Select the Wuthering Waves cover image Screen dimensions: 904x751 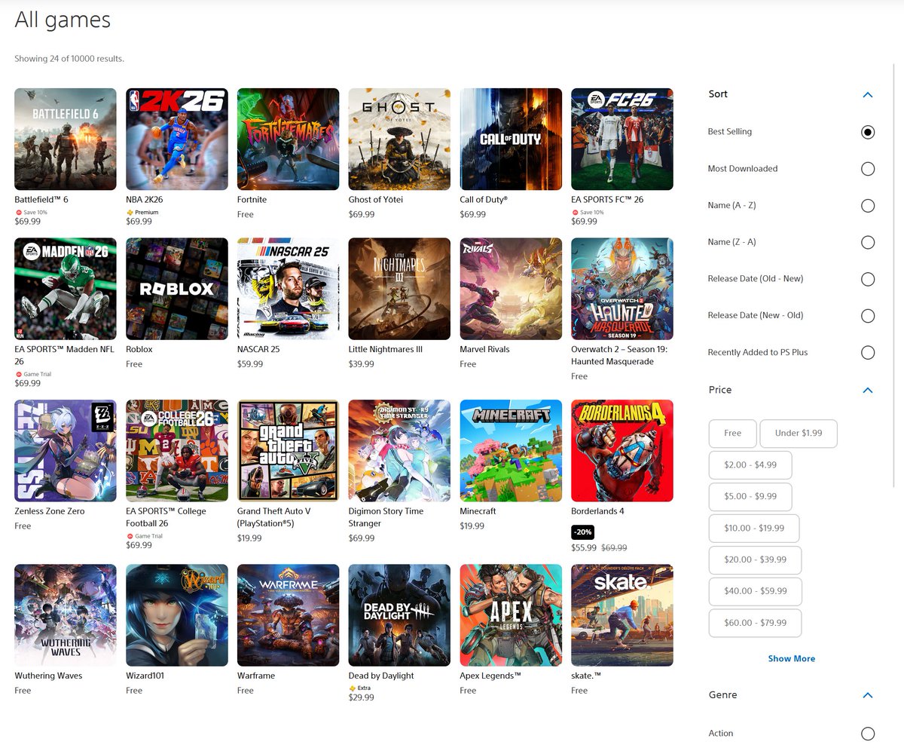(66, 615)
